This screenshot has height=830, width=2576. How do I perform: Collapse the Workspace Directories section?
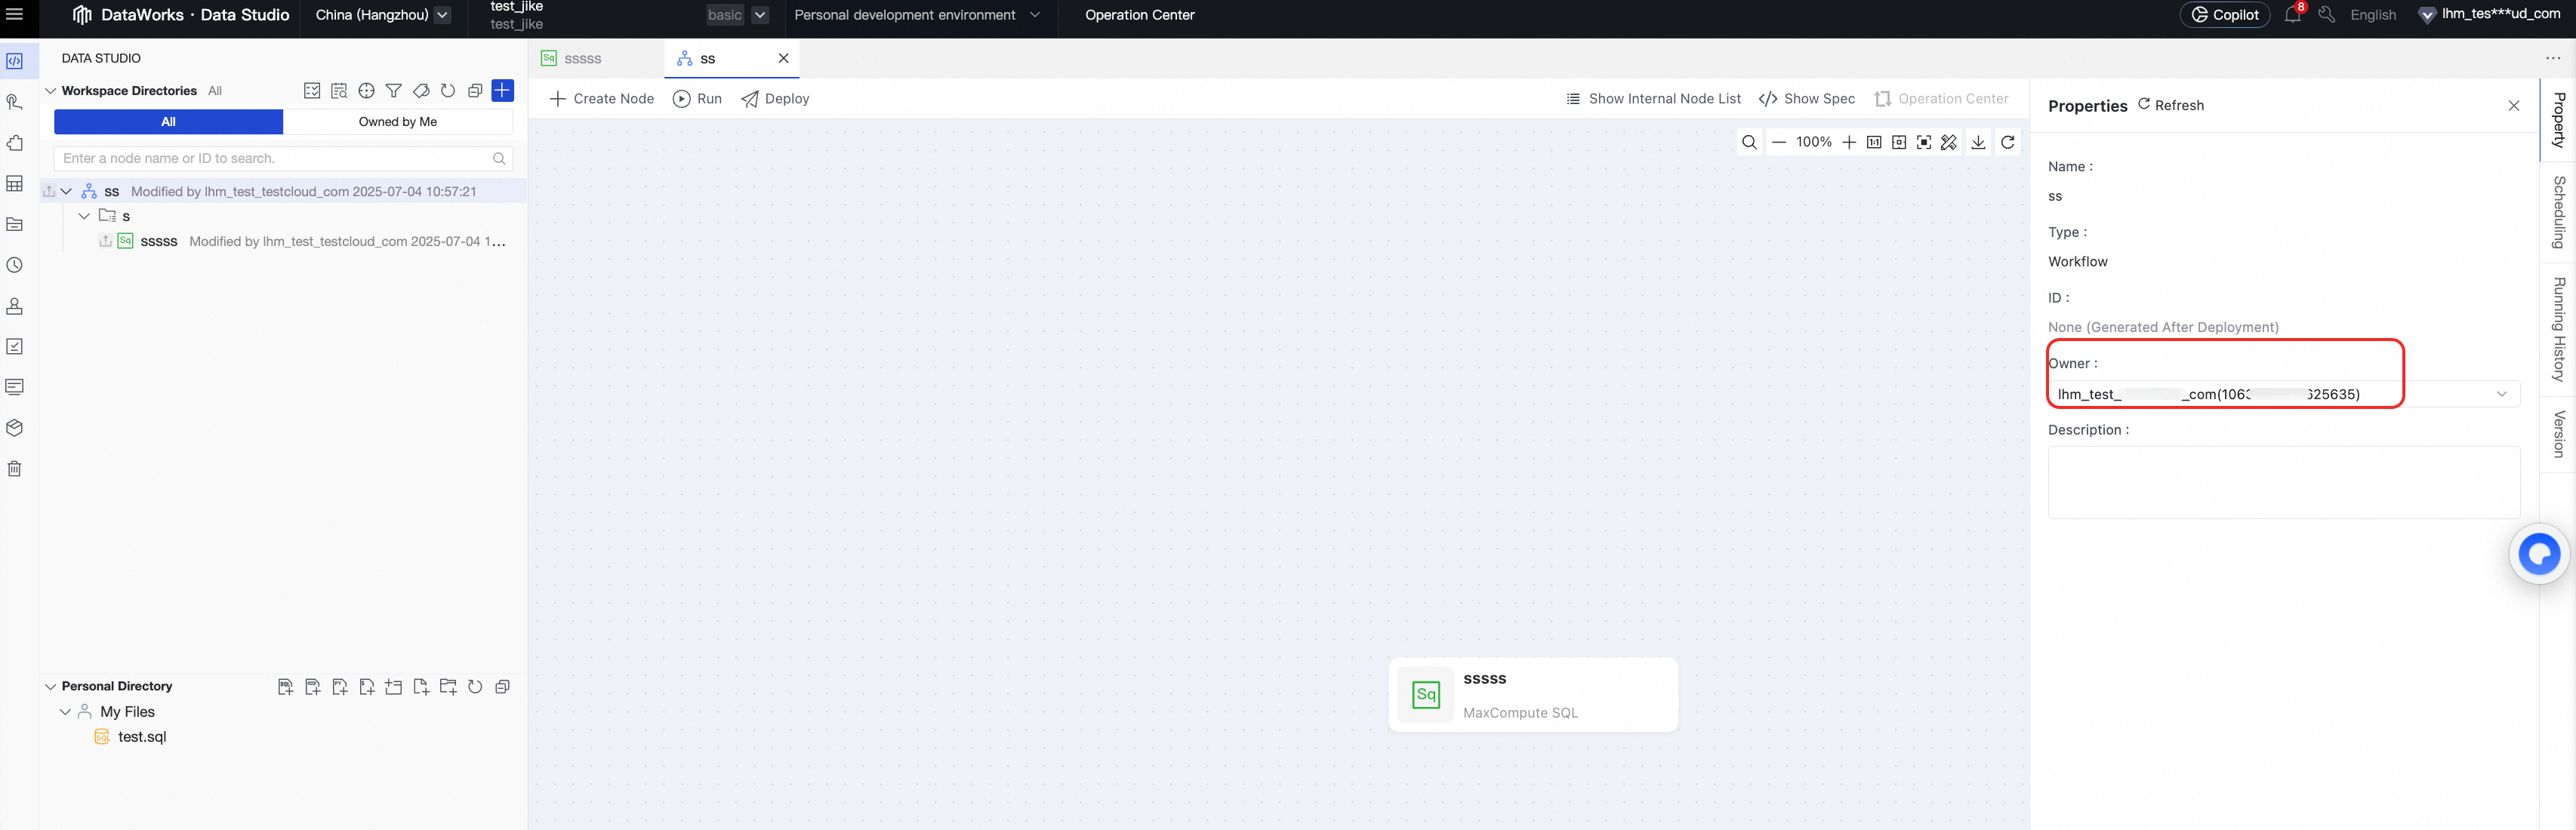click(x=50, y=91)
